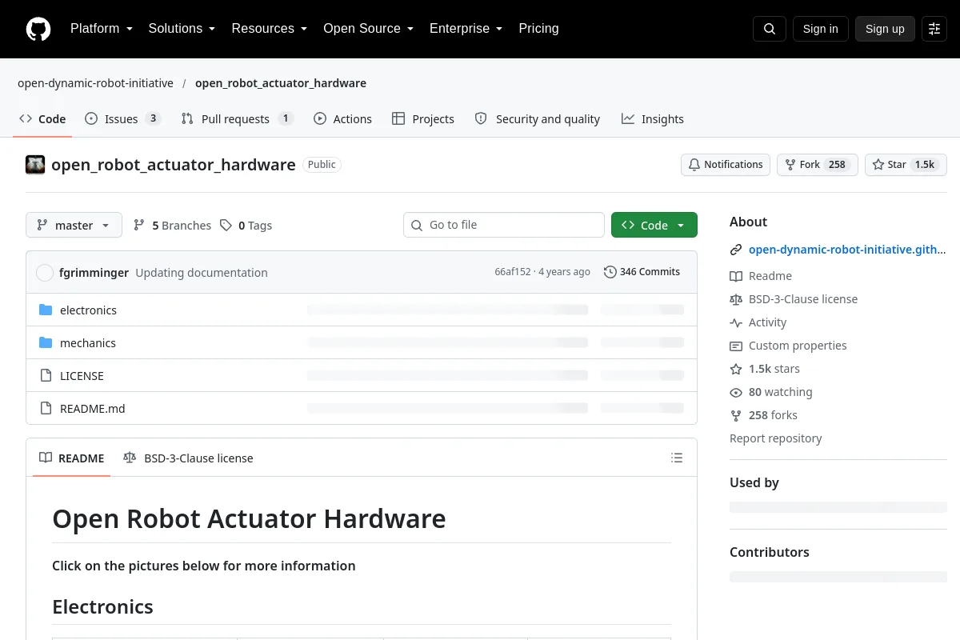The image size is (960, 640).
Task: Click the Go to file search field
Action: click(504, 225)
